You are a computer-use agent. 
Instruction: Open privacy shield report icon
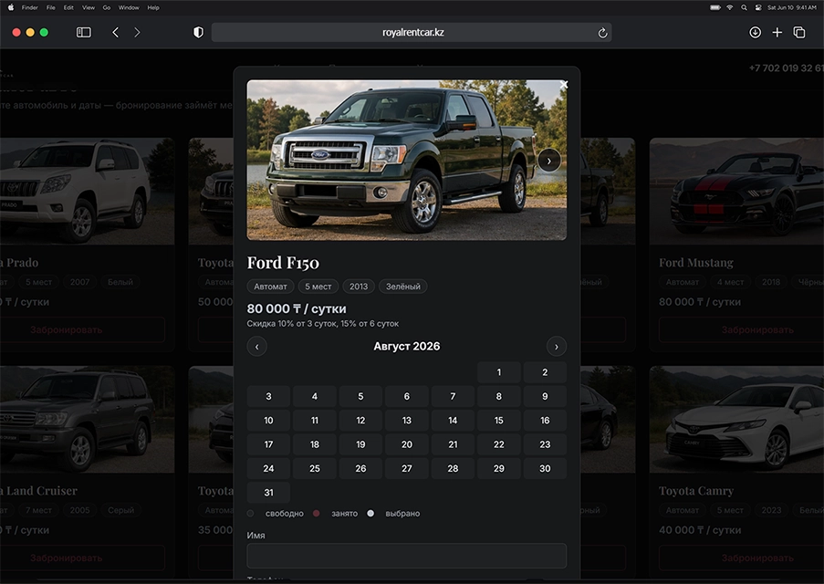pyautogui.click(x=198, y=33)
